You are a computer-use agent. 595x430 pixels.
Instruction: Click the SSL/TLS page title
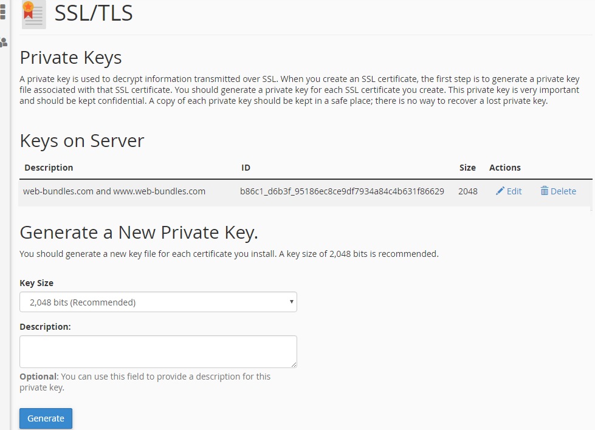pyautogui.click(x=94, y=13)
